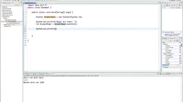Screen dimensions: 183x102
Task: Remove all terminated launches in Console
Action: [x=160, y=74]
